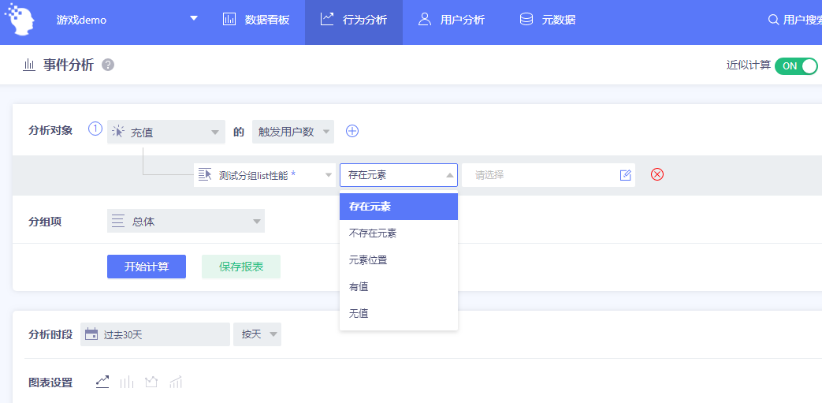Choose the combined bar-line chart icon
The image size is (822, 403).
click(x=176, y=382)
